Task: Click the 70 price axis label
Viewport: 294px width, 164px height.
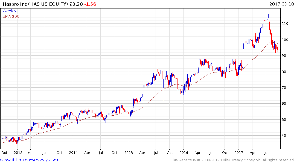Action: pos(284,87)
